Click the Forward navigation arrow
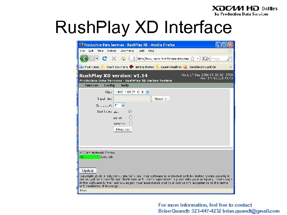This screenshot has width=287, height=215. pyautogui.click(x=92, y=59)
